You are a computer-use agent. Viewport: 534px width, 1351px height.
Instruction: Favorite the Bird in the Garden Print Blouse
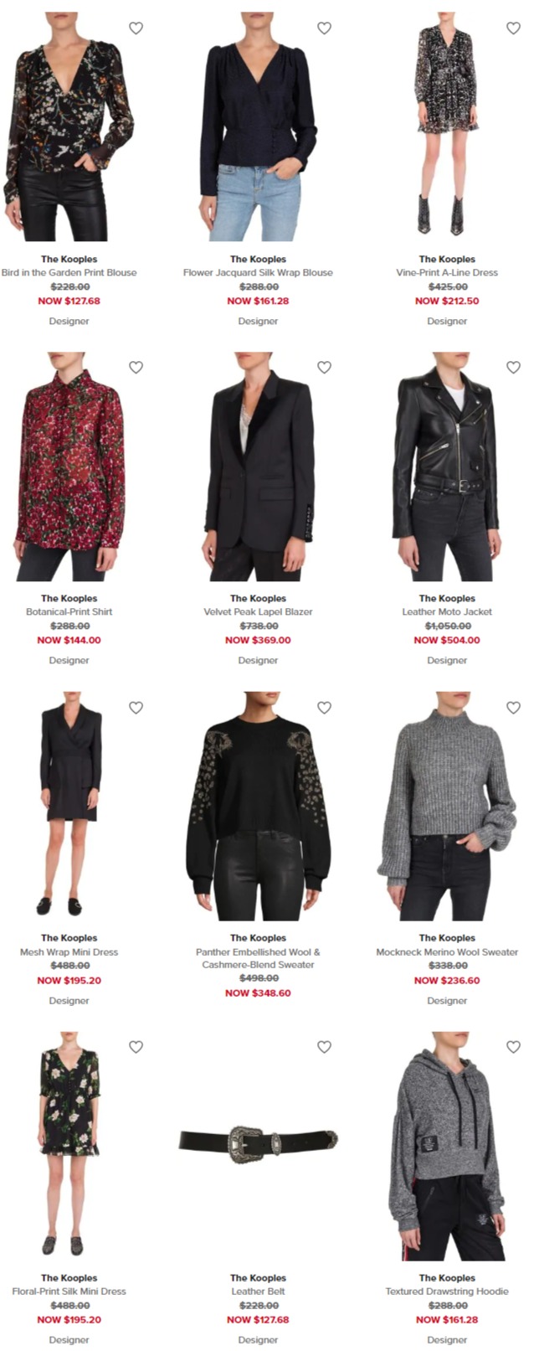[x=136, y=28]
